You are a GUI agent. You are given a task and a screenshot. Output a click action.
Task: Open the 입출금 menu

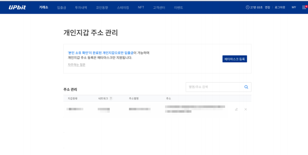tap(62, 8)
